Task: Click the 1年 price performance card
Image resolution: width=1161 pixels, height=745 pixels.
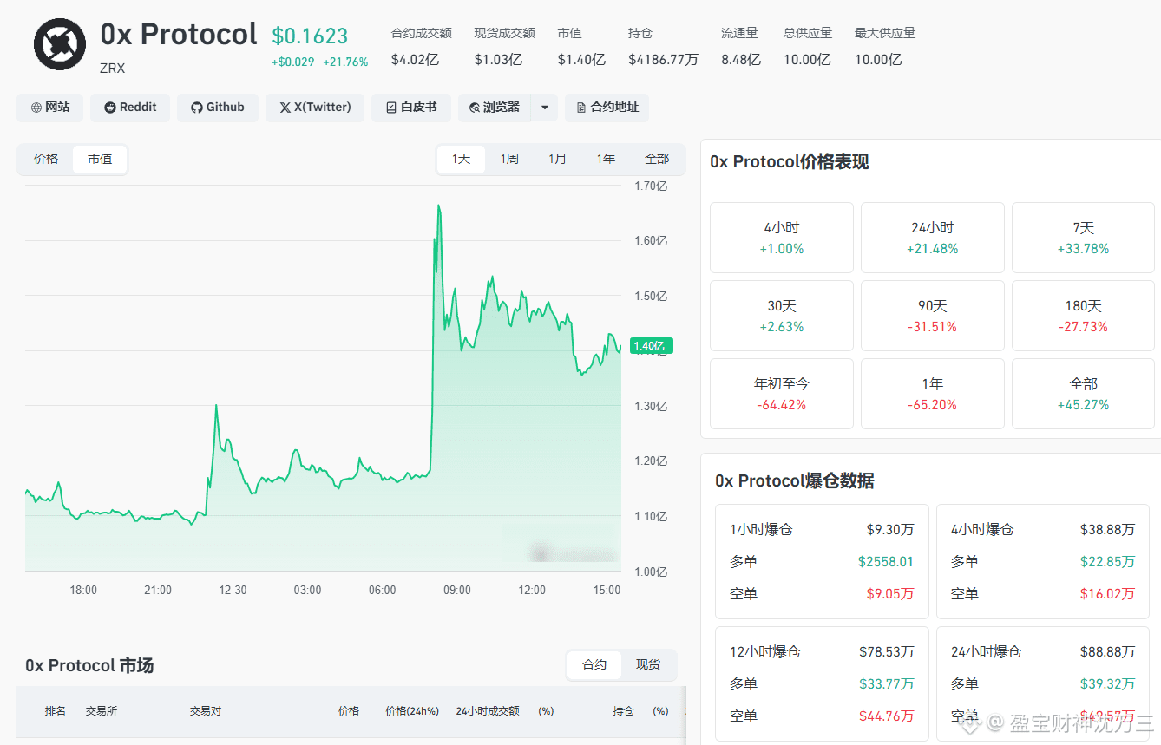Action: 933,394
